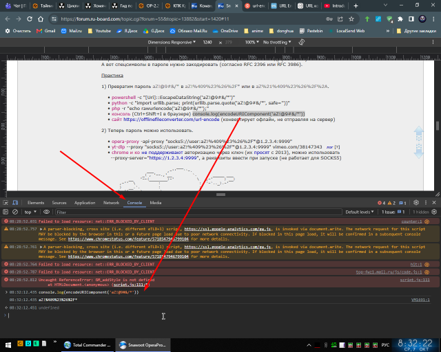This screenshot has width=441, height=352.
Task: Reload the page with the refresh icon
Action: coord(30,19)
